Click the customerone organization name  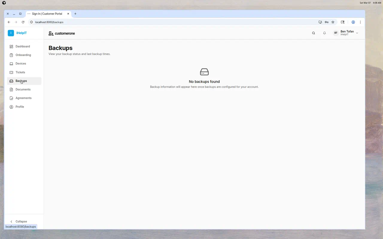65,33
